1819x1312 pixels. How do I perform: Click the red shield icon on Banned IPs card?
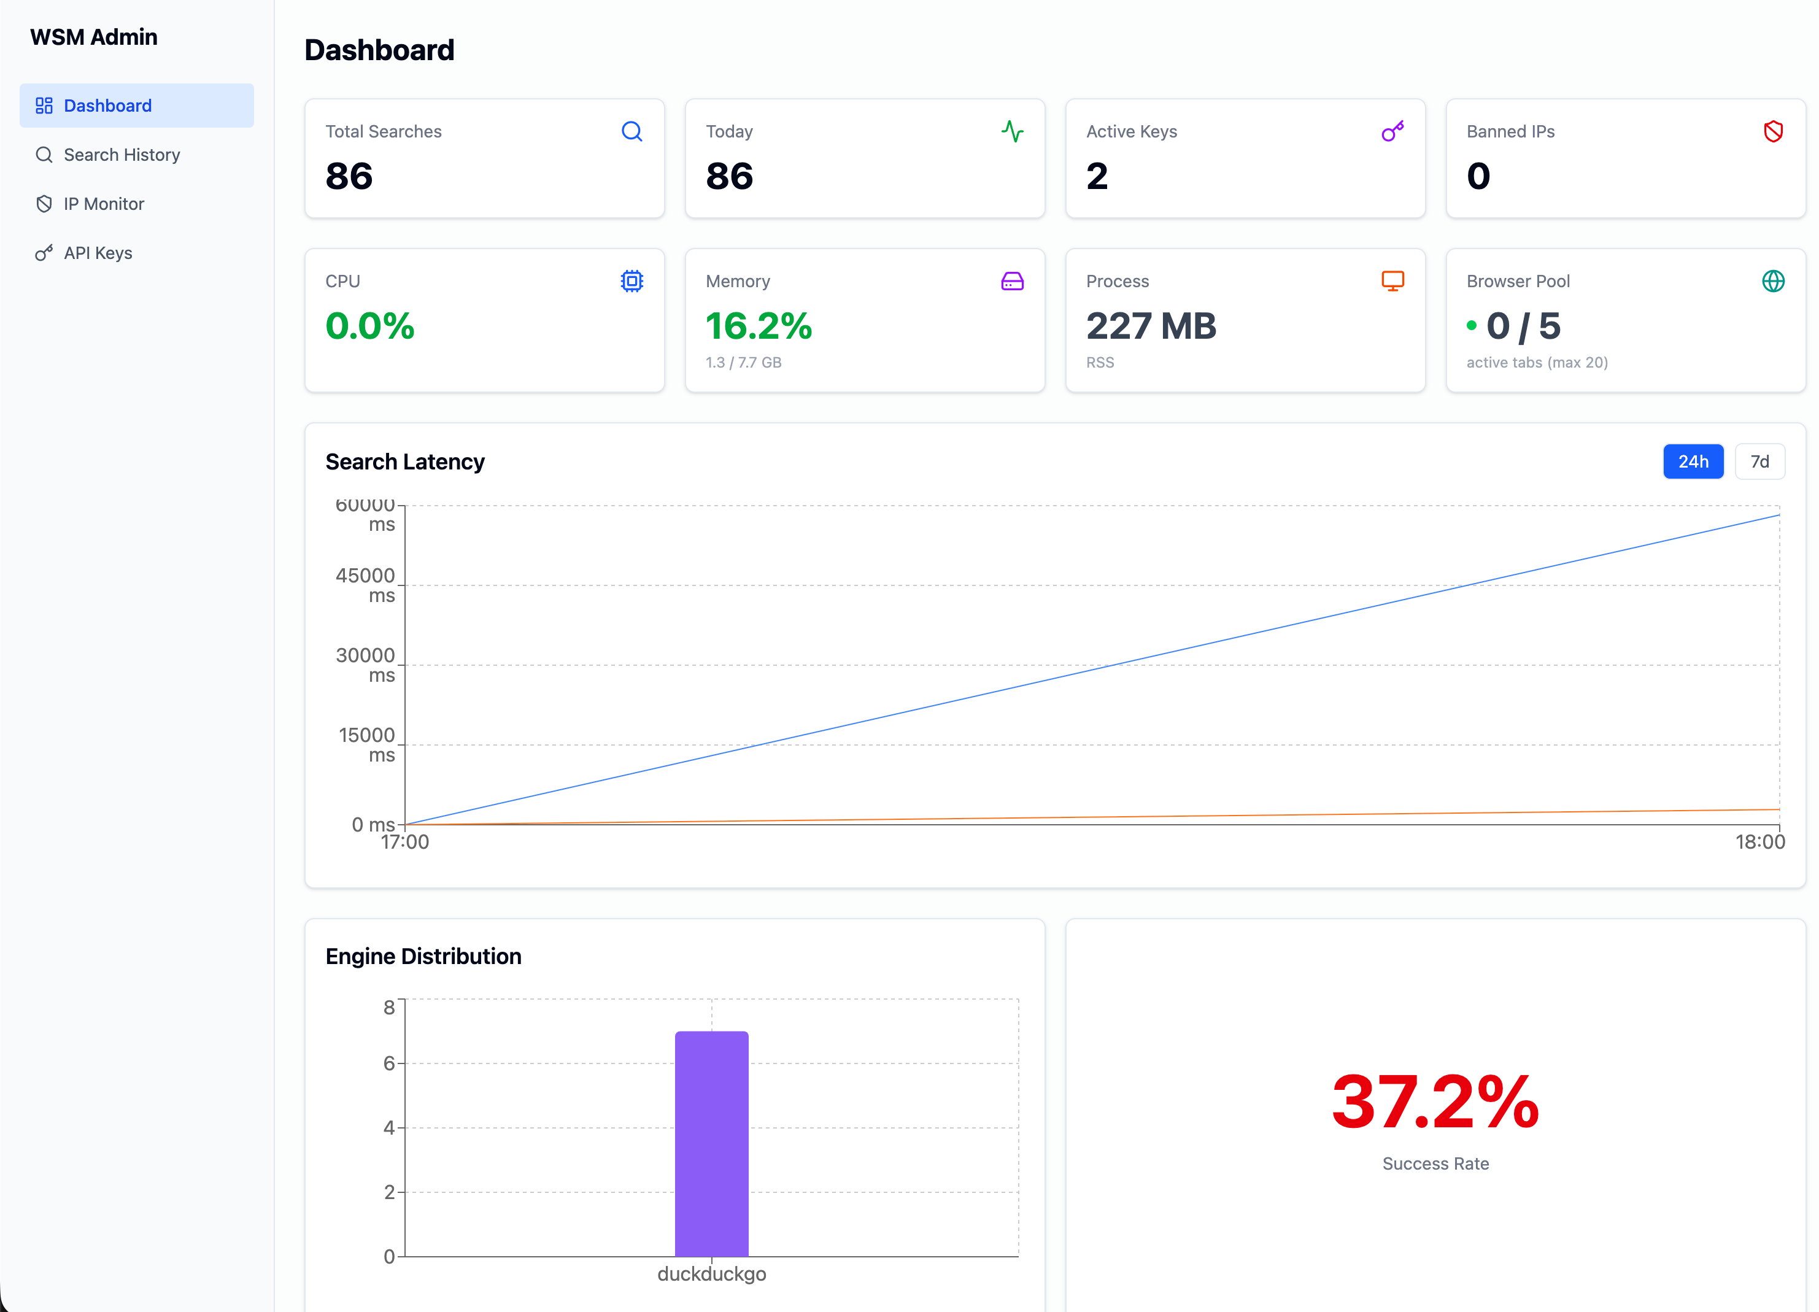pyautogui.click(x=1774, y=131)
